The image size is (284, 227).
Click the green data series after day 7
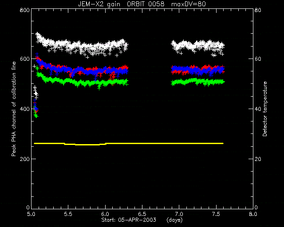tap(198, 82)
